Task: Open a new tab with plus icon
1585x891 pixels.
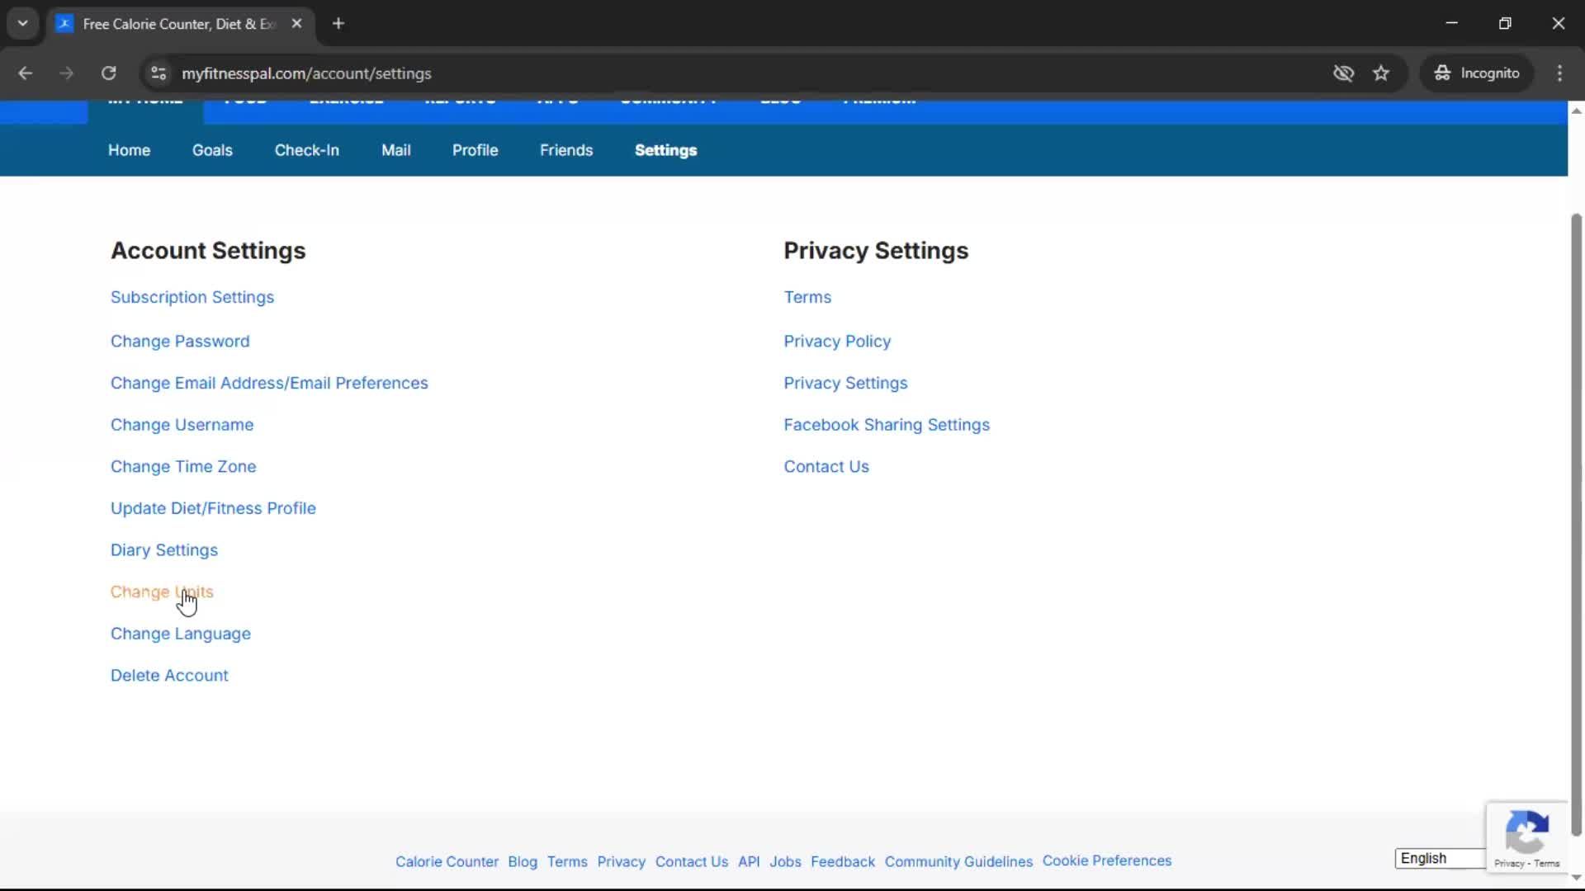Action: pos(338,24)
